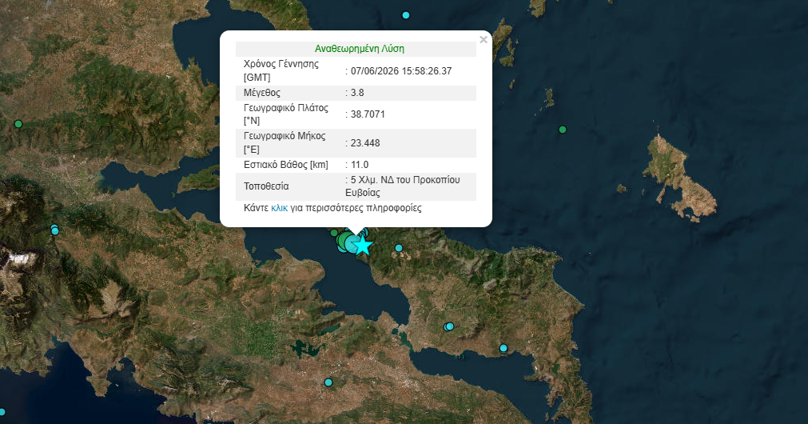The height and width of the screenshot is (424, 808).
Task: Select the cyan star epicenter marker
Action: point(364,246)
